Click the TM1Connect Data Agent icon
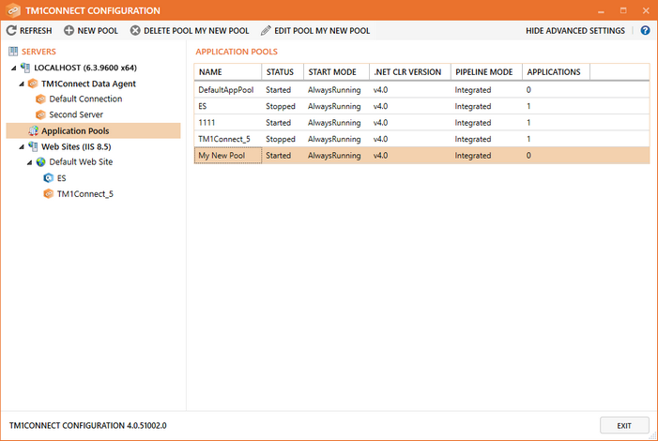Viewport: 658px width, 441px height. coord(33,84)
